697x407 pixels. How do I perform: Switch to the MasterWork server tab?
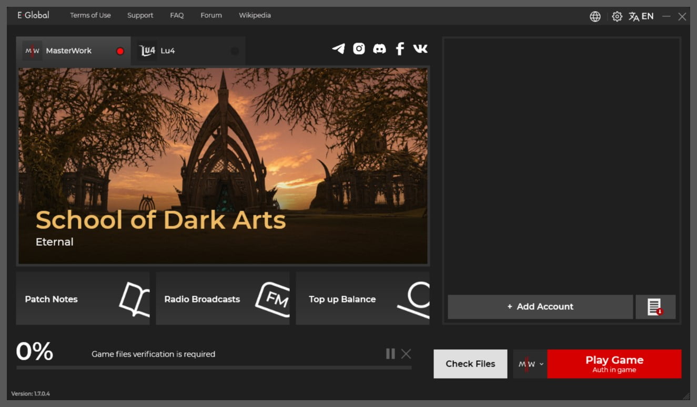coord(73,51)
